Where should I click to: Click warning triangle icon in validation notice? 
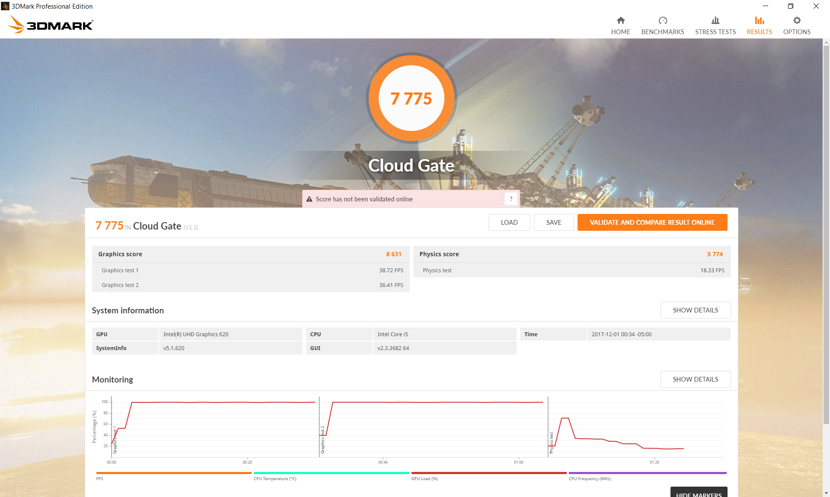(309, 199)
